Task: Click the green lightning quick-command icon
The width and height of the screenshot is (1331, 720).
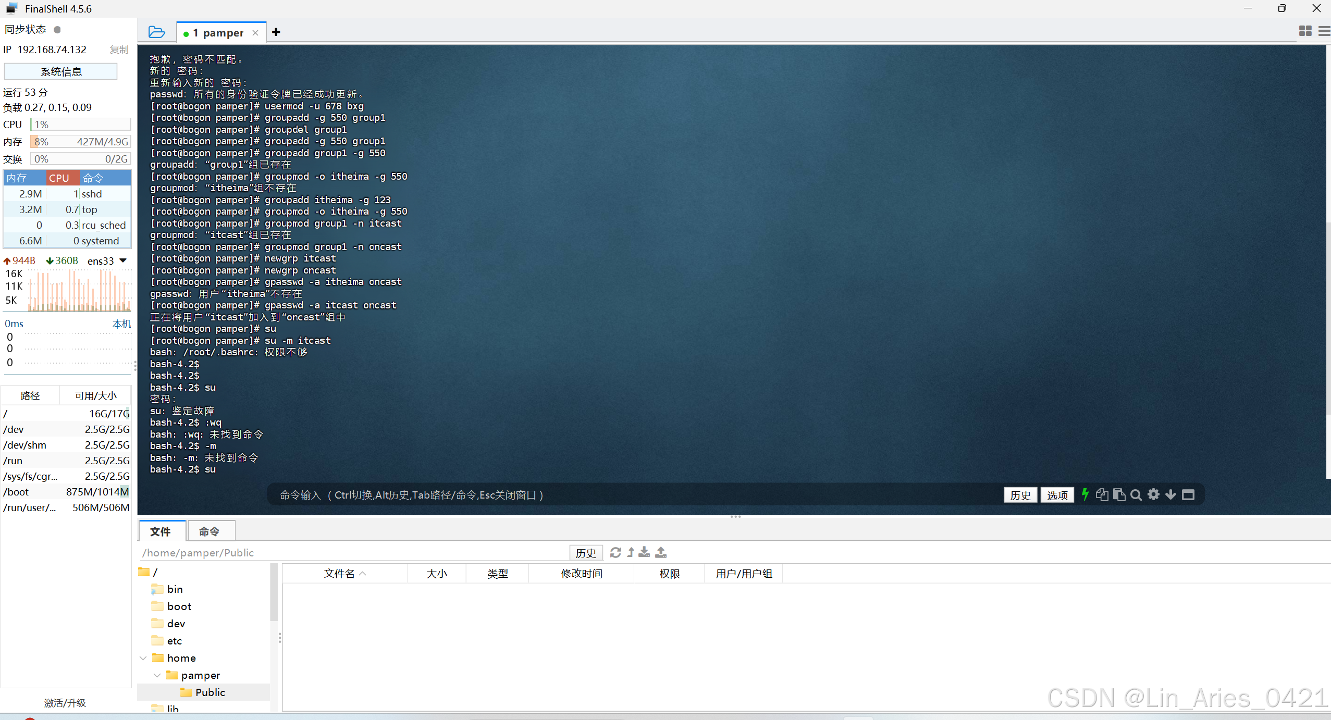Action: (x=1085, y=494)
